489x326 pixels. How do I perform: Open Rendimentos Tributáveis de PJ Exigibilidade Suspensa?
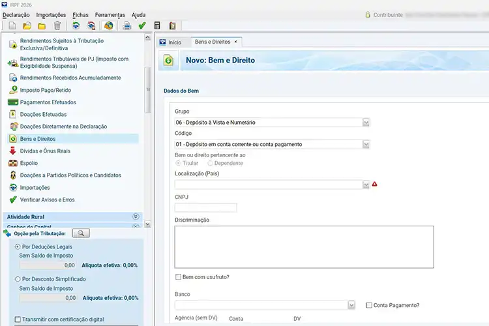click(x=74, y=63)
